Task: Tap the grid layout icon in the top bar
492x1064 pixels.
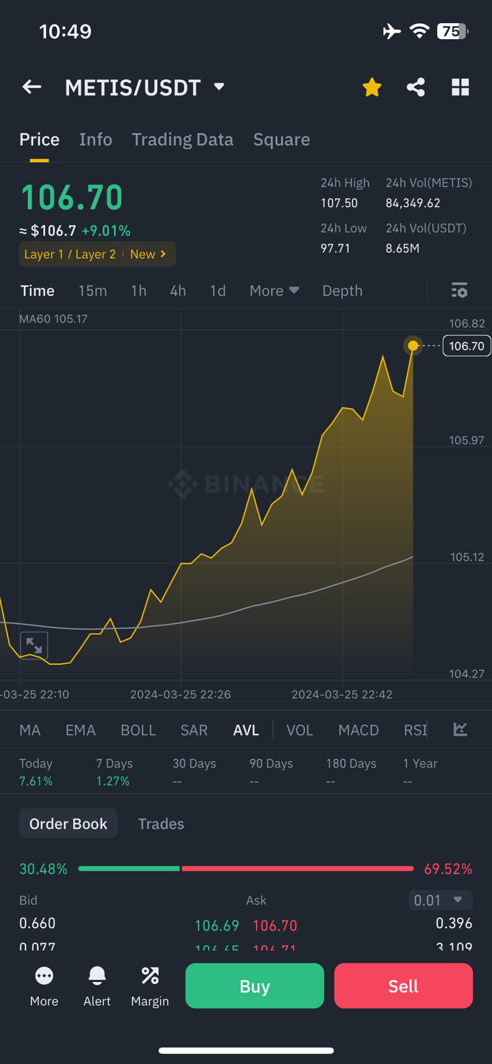Action: pyautogui.click(x=461, y=87)
